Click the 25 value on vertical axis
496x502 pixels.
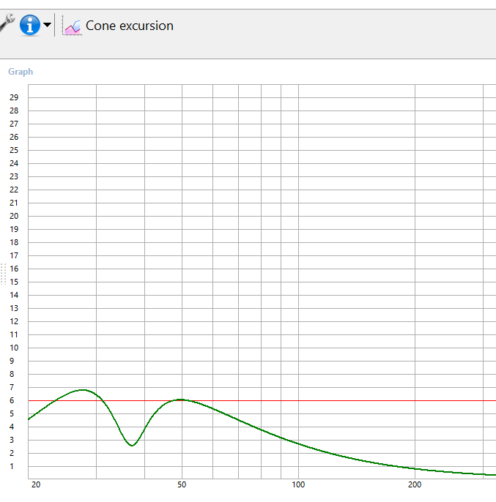[14, 150]
